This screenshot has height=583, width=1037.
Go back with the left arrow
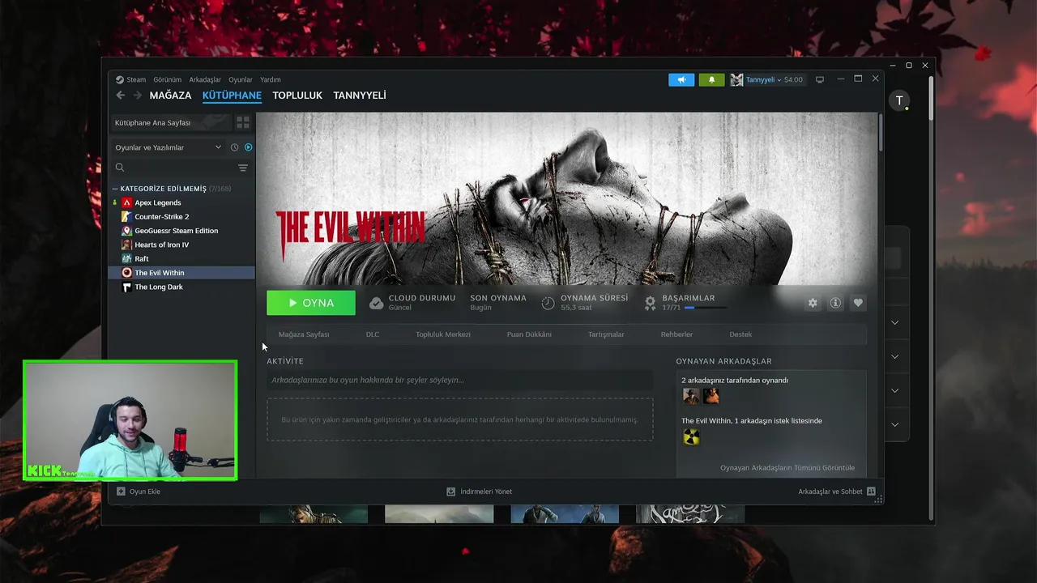coord(120,96)
